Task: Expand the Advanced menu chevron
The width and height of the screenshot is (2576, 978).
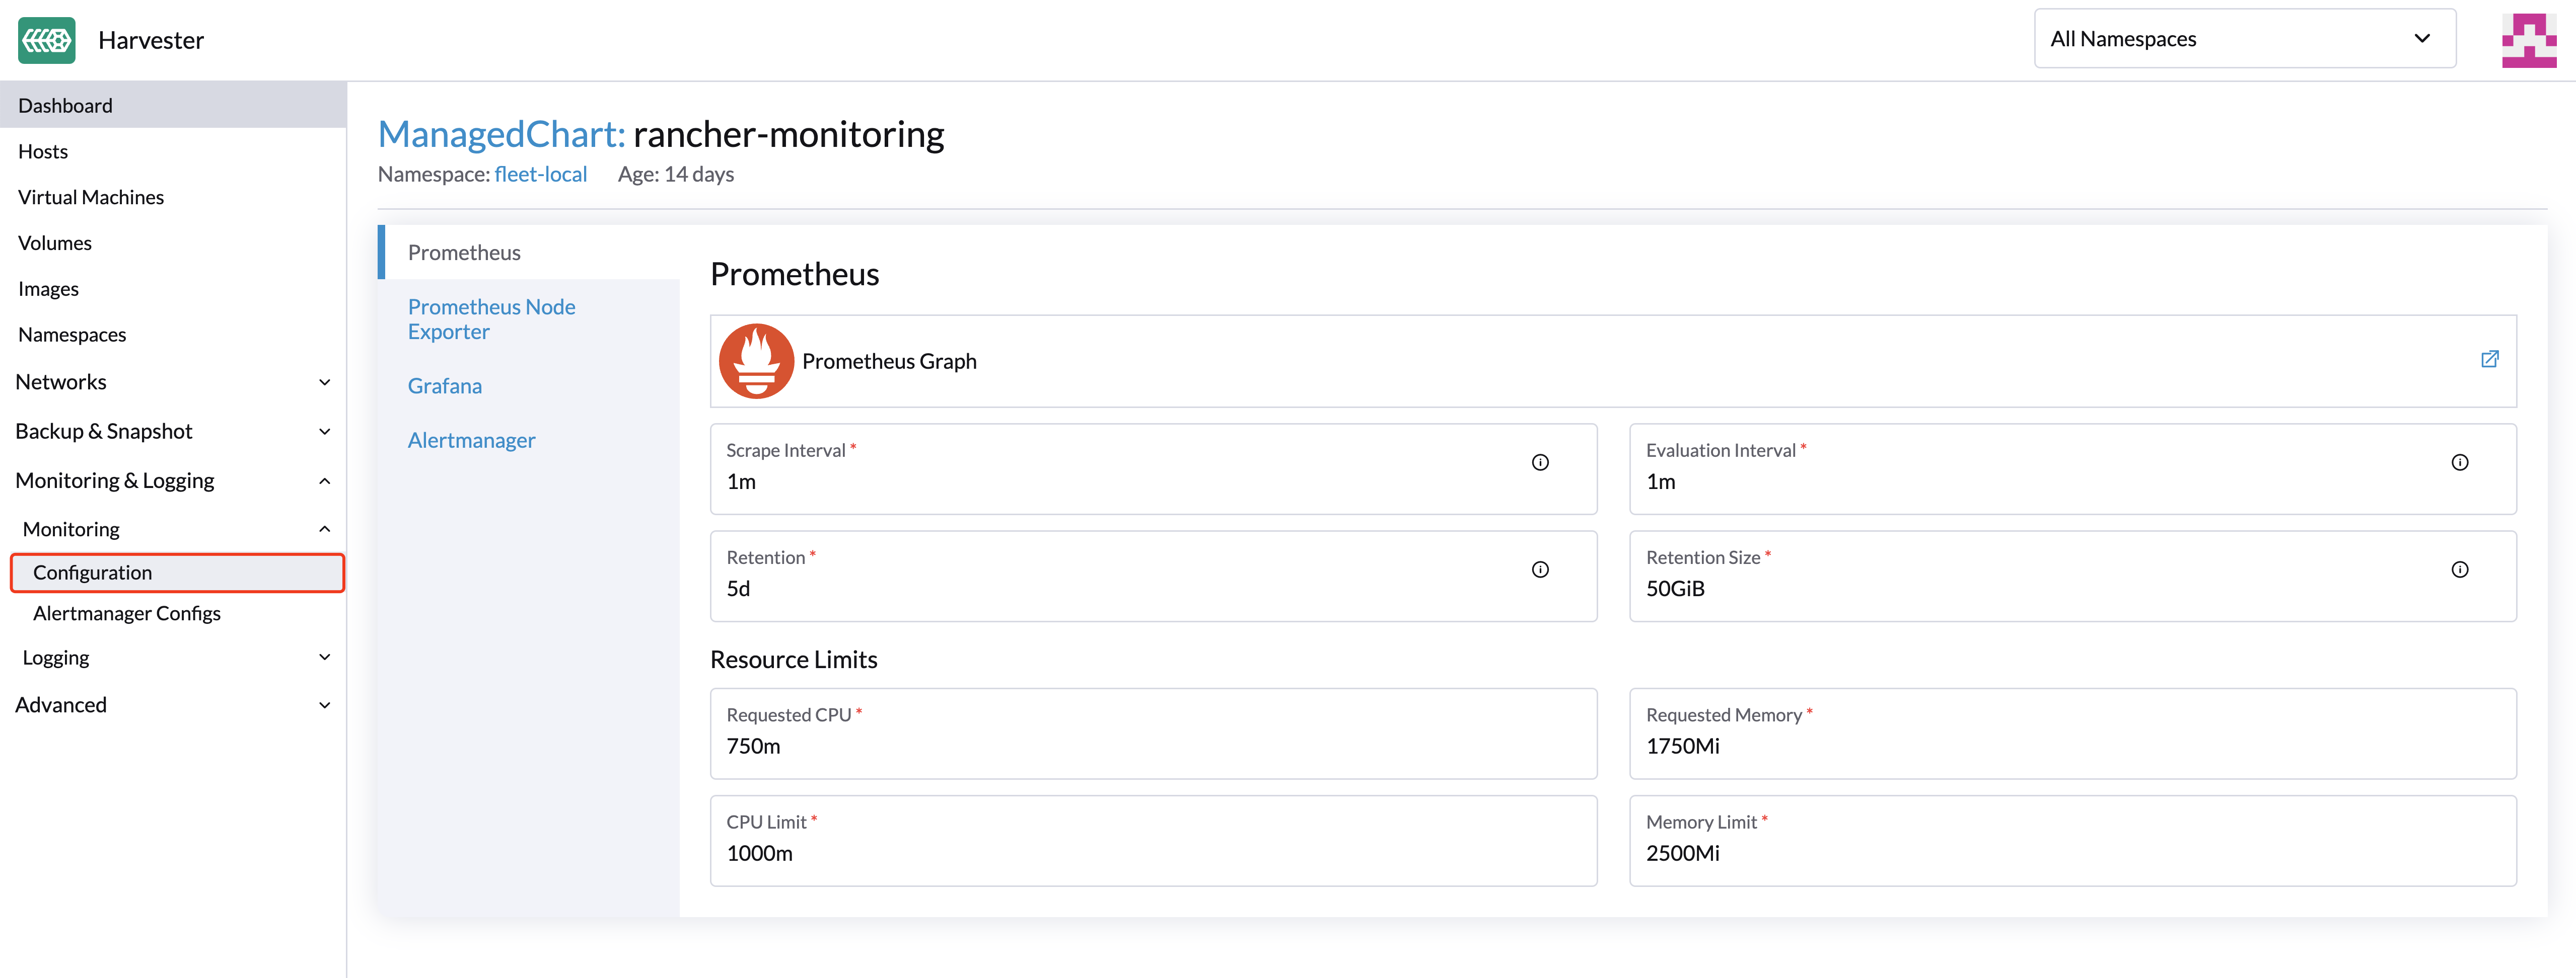Action: point(324,705)
